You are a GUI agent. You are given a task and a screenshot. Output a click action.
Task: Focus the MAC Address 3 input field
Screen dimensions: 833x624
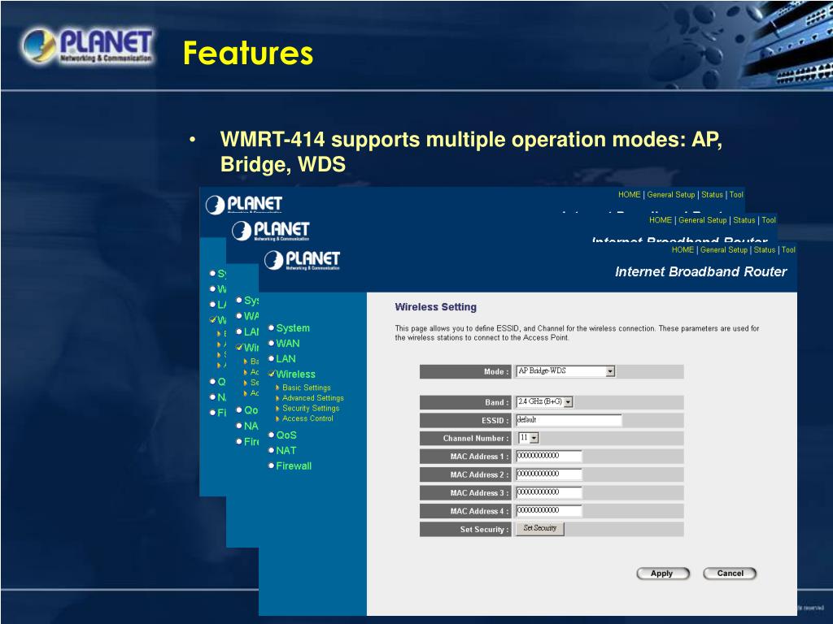coord(549,492)
